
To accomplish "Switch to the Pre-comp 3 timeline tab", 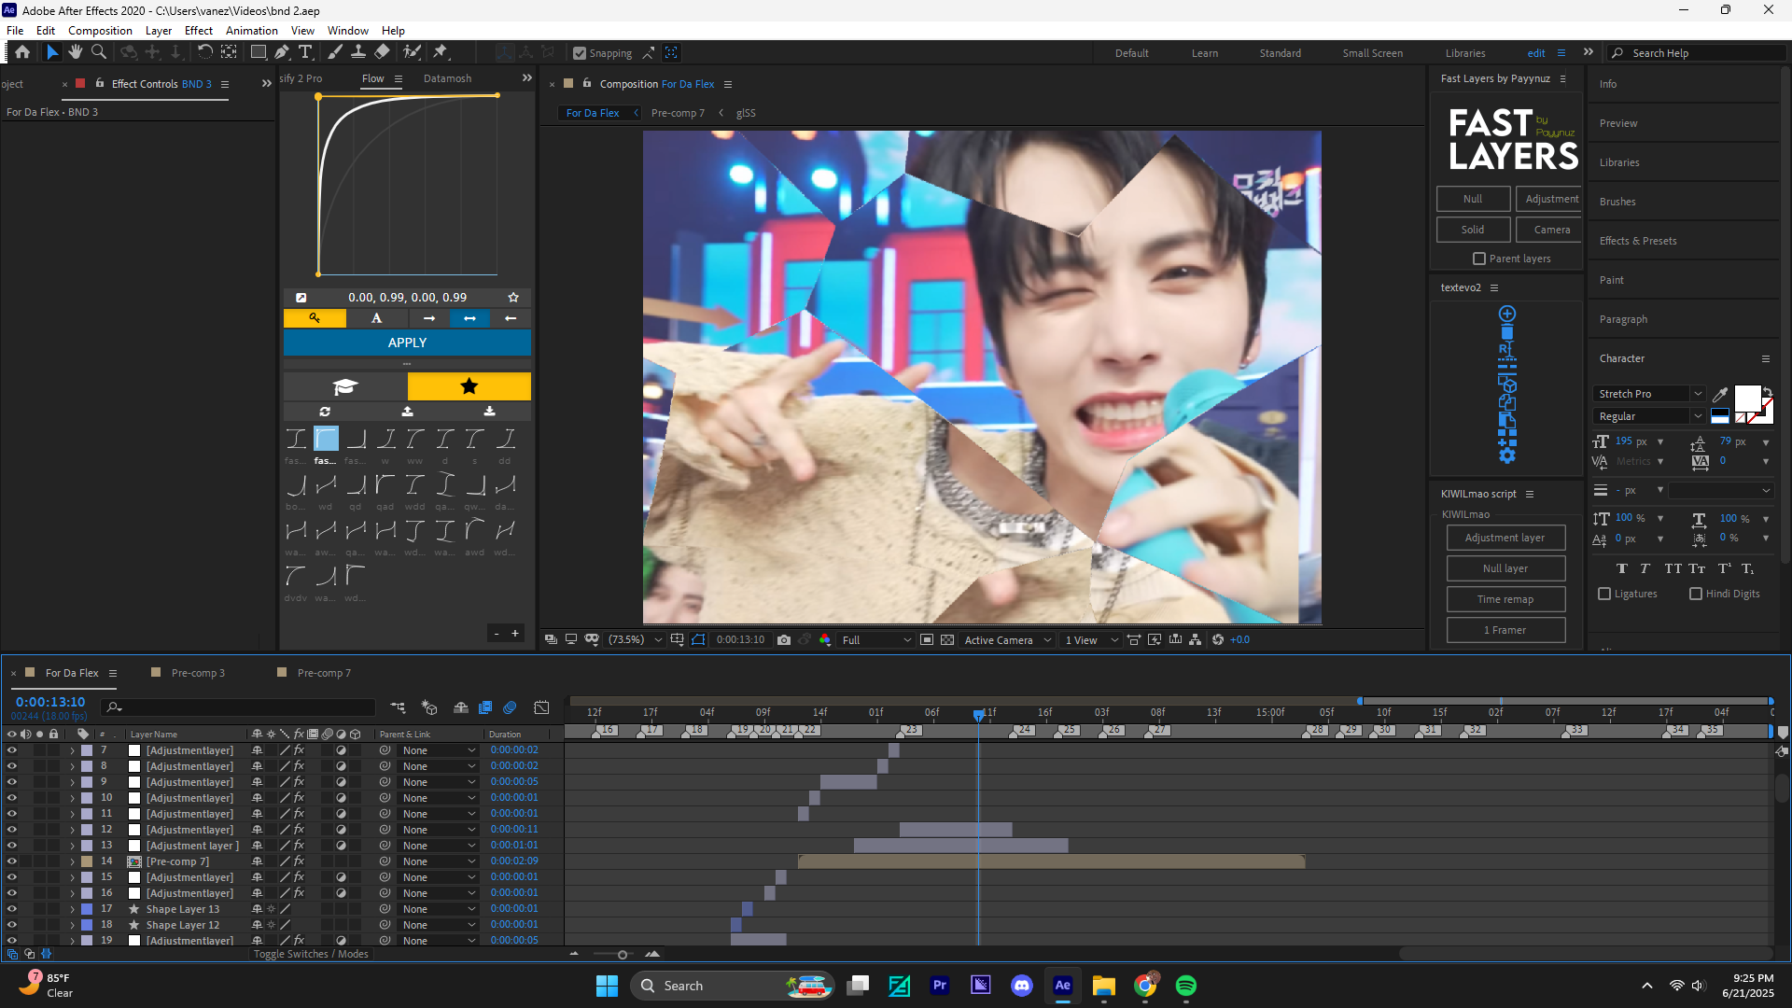I will (198, 673).
